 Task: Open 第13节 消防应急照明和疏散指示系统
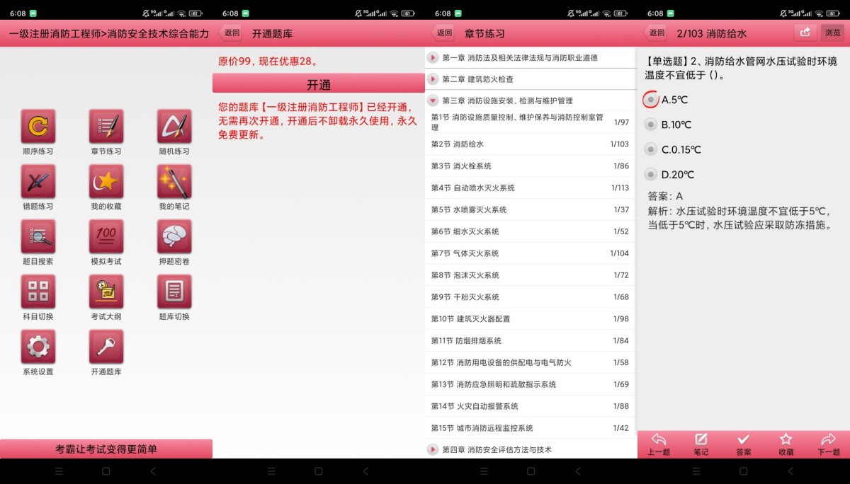point(531,385)
